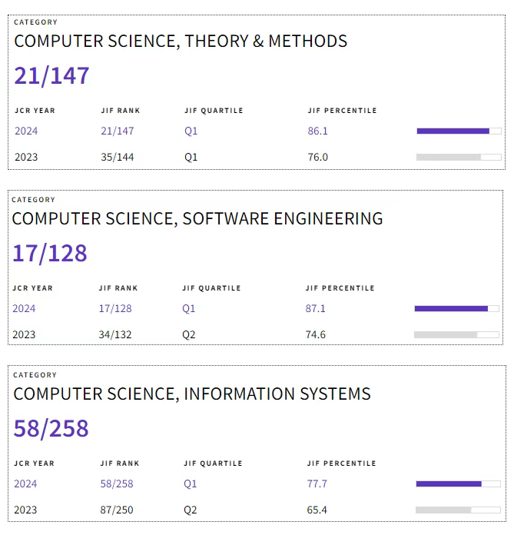This screenshot has height=535, width=514.
Task: Open the 2024 link under Software Engineering
Action: pos(24,308)
